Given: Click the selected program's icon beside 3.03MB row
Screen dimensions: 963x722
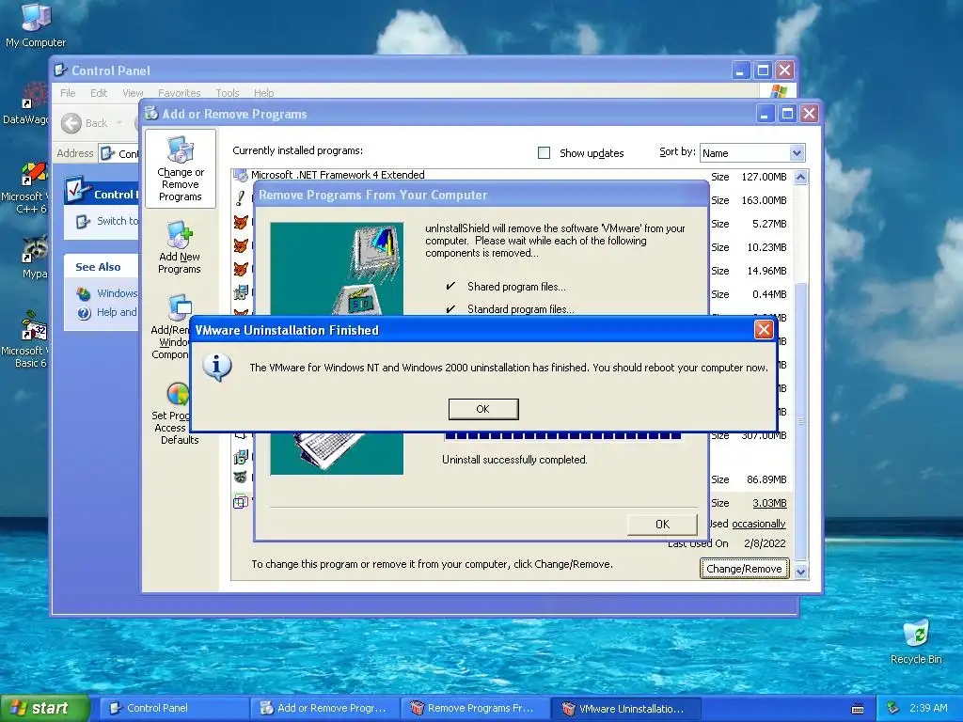Looking at the screenshot, I should pos(241,502).
